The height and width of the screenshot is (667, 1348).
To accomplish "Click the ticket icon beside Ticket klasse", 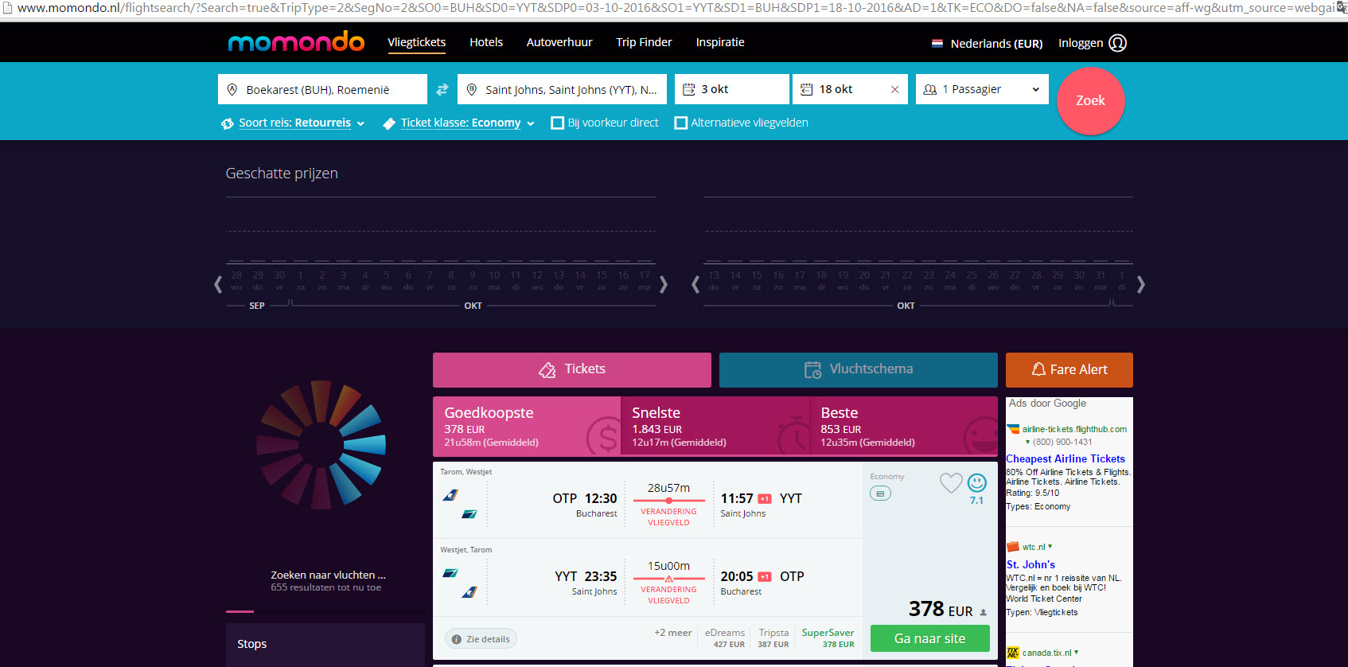I will [x=389, y=123].
